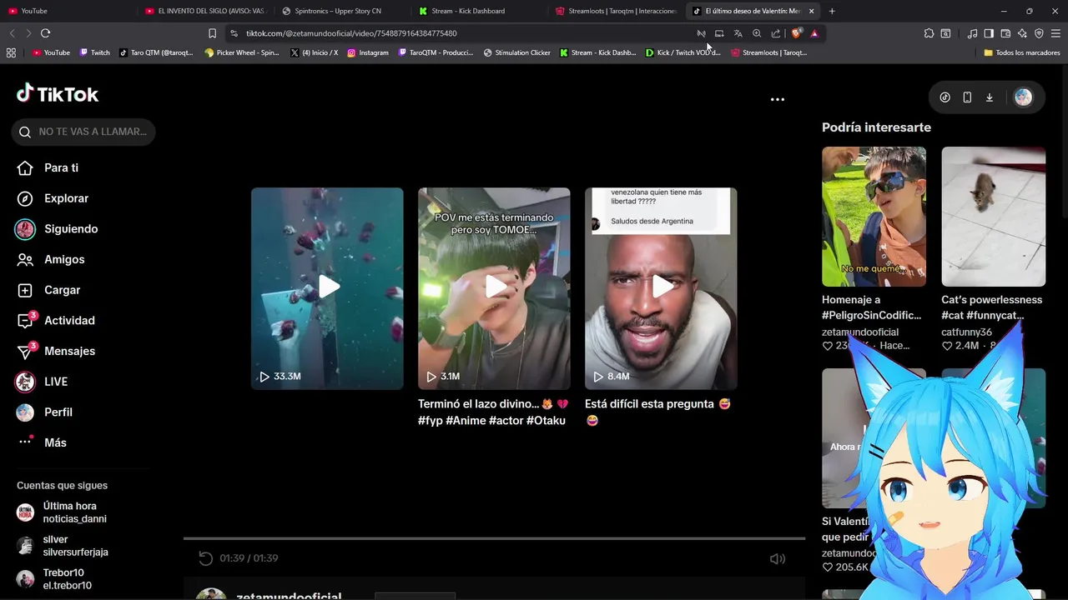Open the 'Terminó el lazo divino' caption link
This screenshot has width=1068, height=600.
coord(493,412)
